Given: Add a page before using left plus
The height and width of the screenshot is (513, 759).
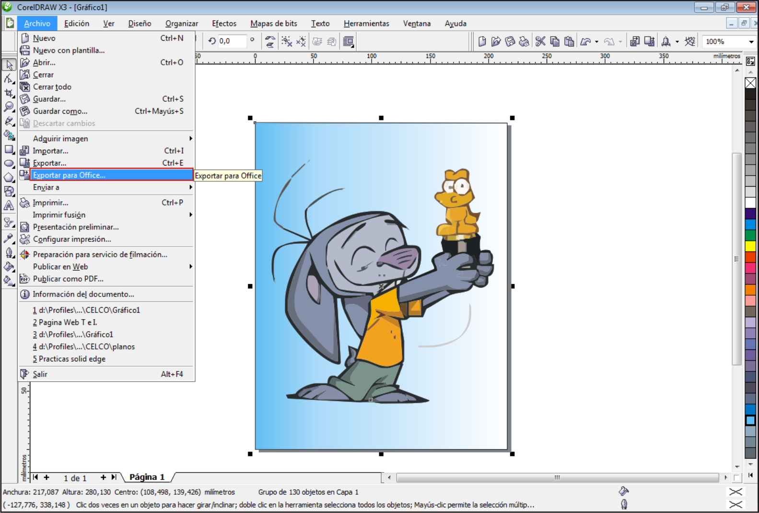Looking at the screenshot, I should tap(47, 477).
